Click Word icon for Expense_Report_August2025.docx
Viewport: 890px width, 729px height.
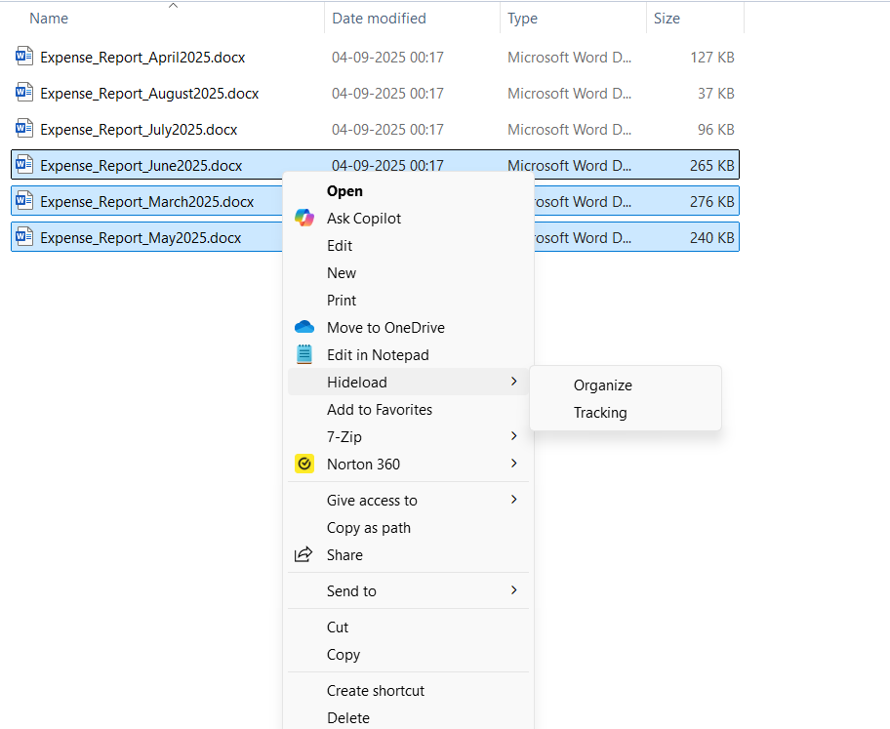point(24,94)
